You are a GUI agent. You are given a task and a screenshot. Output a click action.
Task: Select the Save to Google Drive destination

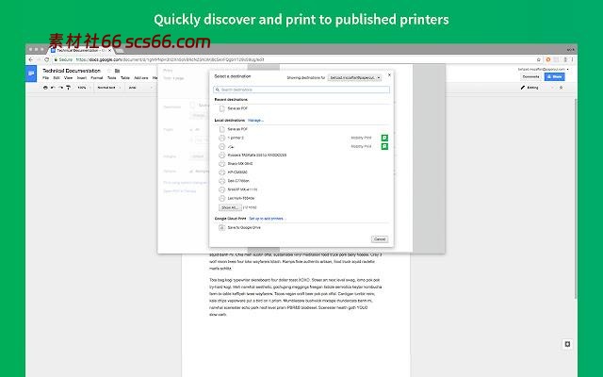click(x=243, y=227)
